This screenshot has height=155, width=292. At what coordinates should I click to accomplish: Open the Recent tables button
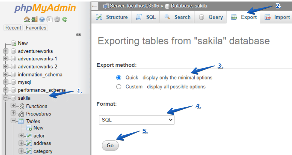tap(13, 28)
